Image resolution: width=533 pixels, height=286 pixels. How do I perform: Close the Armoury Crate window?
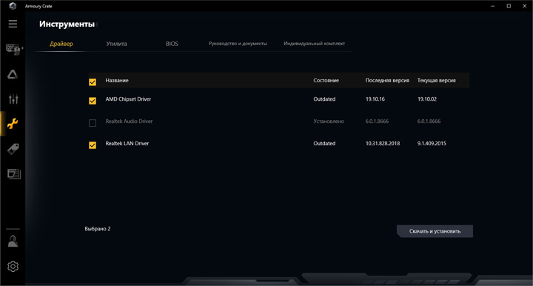(525, 6)
